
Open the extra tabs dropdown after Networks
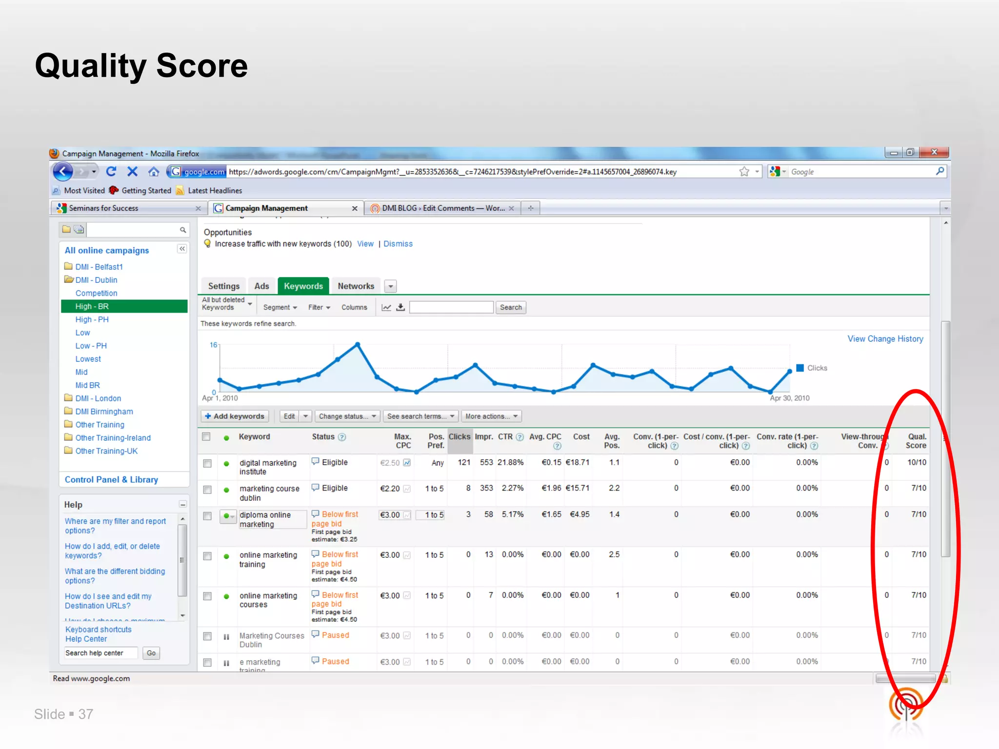tap(391, 286)
